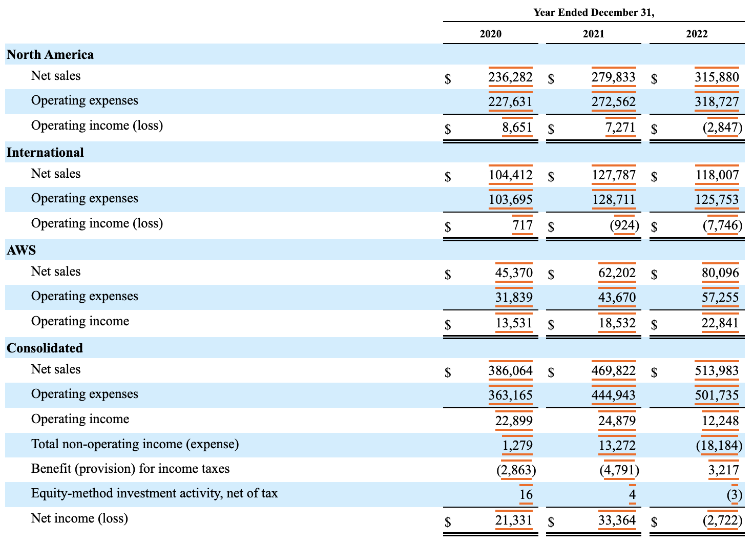Select Operating expenses label under North America
The height and width of the screenshot is (543, 753).
click(85, 100)
